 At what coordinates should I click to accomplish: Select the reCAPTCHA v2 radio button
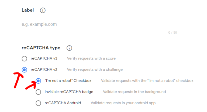(x=25, y=70)
